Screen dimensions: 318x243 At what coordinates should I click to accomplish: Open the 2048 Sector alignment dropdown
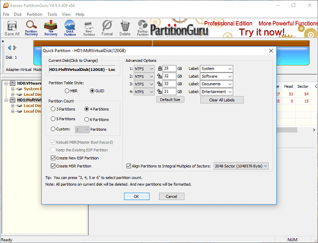(x=241, y=166)
